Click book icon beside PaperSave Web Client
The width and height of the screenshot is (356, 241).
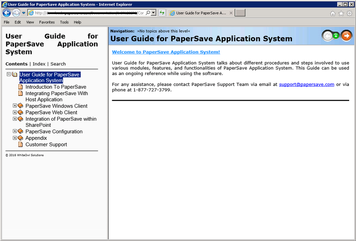point(20,112)
